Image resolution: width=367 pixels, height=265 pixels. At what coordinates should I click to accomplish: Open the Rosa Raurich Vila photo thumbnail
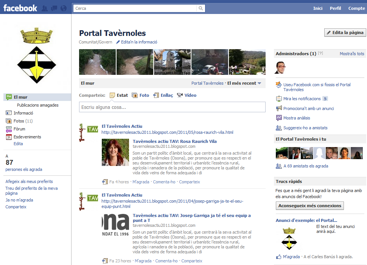115,152
